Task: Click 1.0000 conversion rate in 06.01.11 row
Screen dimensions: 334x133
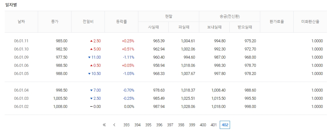Action: (x=317, y=41)
